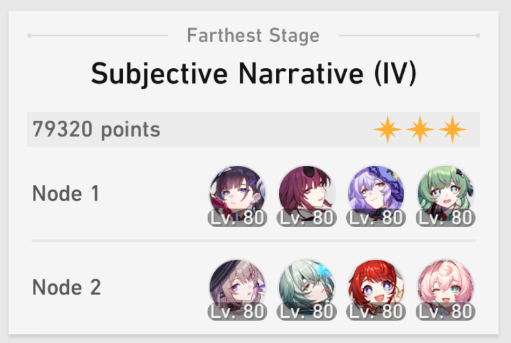Viewport: 511px width, 343px height.
Task: Click Lv. 80 badge under dark-haired Node 1 character
Action: pos(237,218)
